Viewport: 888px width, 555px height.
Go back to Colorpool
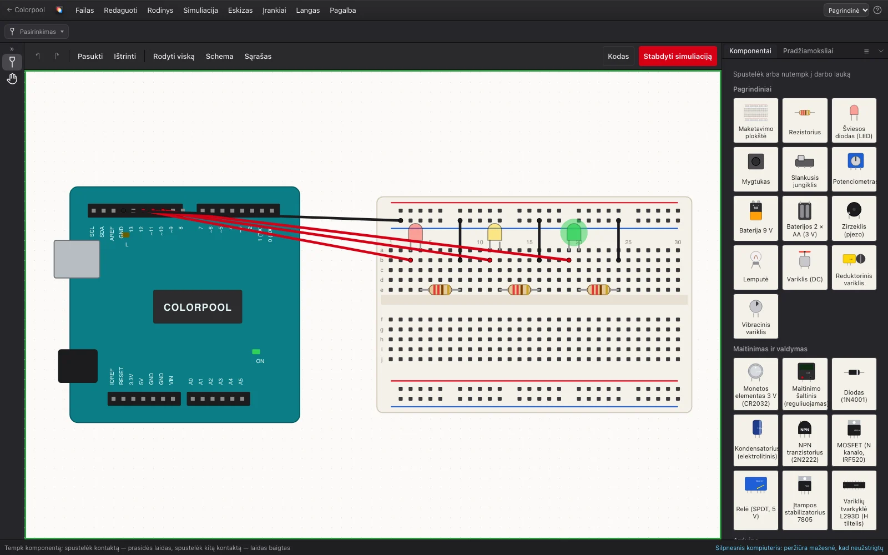(x=26, y=10)
